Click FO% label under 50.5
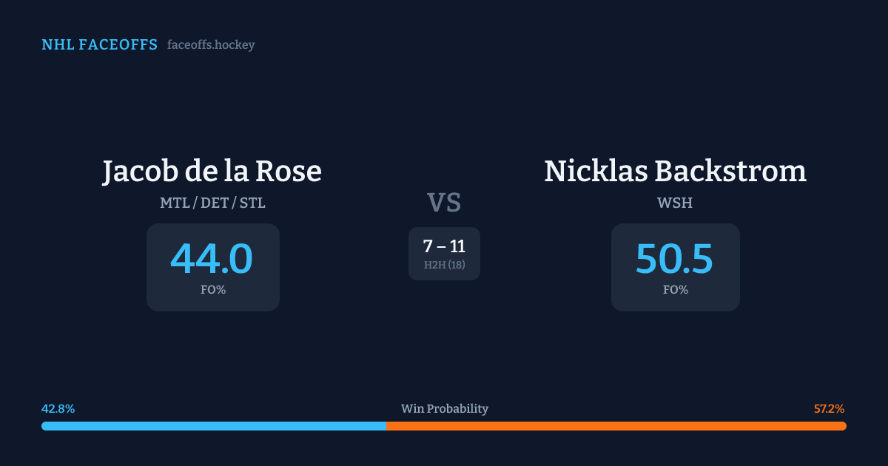The image size is (888, 466). (x=675, y=290)
